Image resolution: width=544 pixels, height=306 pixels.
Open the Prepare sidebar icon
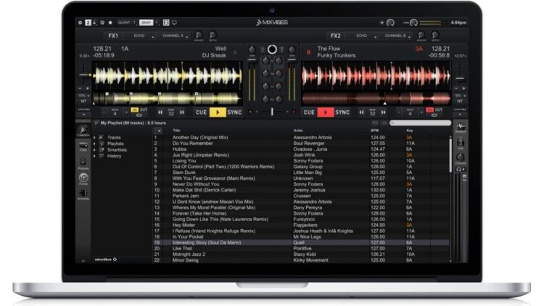pos(83,162)
